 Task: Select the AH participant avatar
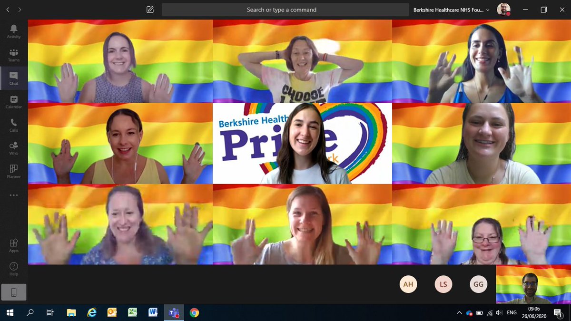point(408,284)
